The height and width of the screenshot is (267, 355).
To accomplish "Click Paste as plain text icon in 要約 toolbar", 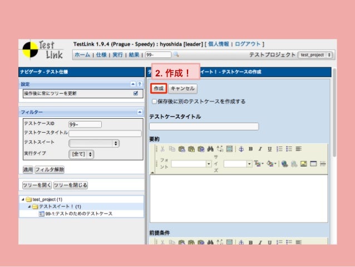I will point(191,149).
